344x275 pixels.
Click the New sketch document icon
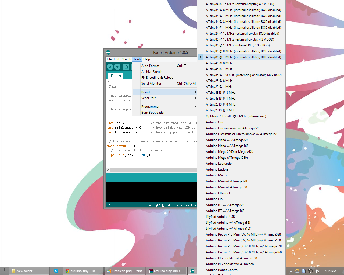(126, 67)
